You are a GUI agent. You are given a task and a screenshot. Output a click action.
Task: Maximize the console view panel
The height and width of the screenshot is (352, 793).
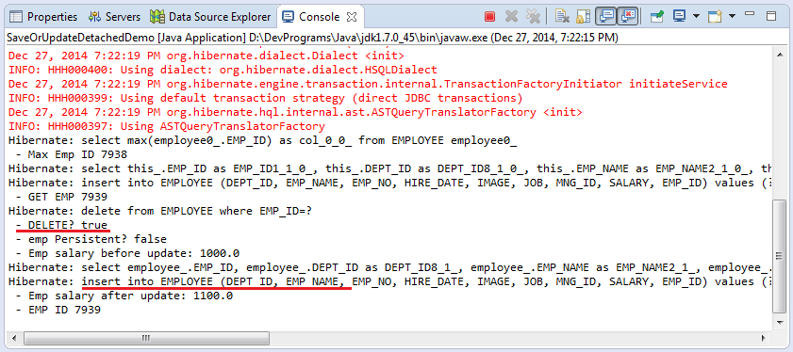point(771,16)
